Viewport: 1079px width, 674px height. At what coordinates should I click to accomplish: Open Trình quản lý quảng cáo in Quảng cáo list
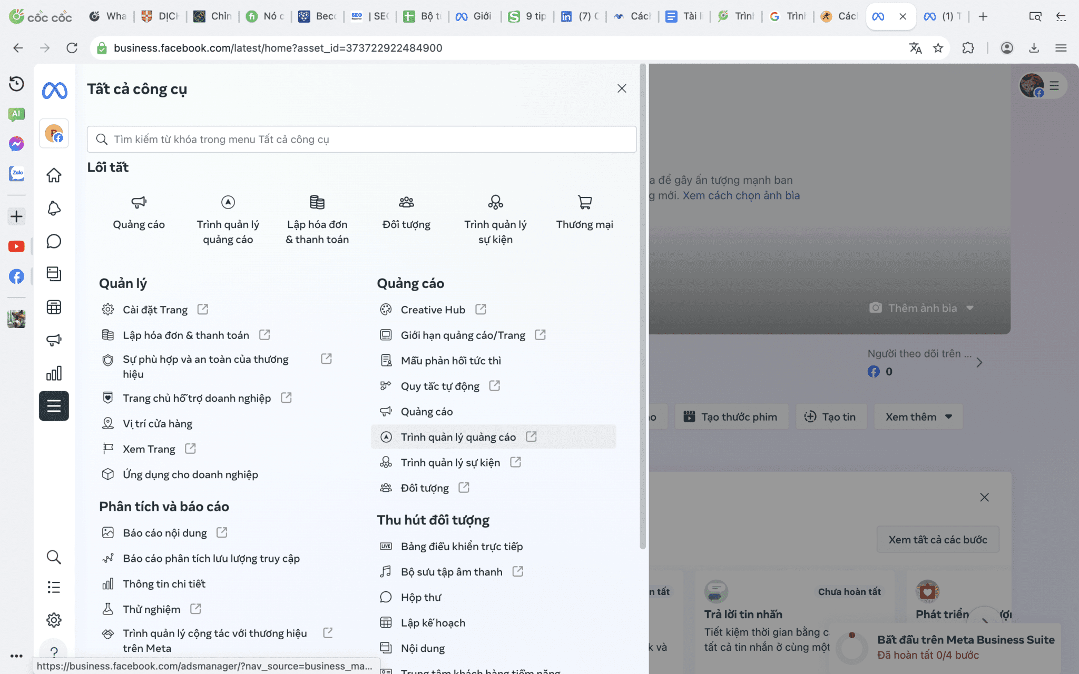pyautogui.click(x=493, y=437)
